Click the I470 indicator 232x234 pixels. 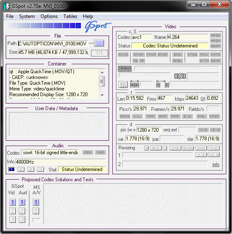coord(216,55)
